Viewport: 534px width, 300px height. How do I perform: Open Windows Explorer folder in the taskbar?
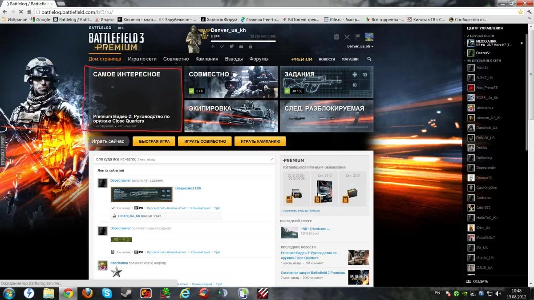coord(49,293)
